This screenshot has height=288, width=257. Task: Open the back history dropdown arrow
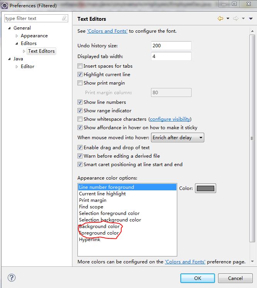click(228, 18)
